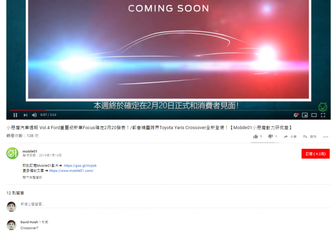
Task: Open the goo.gl/mrjis6 link
Action: 80,166
